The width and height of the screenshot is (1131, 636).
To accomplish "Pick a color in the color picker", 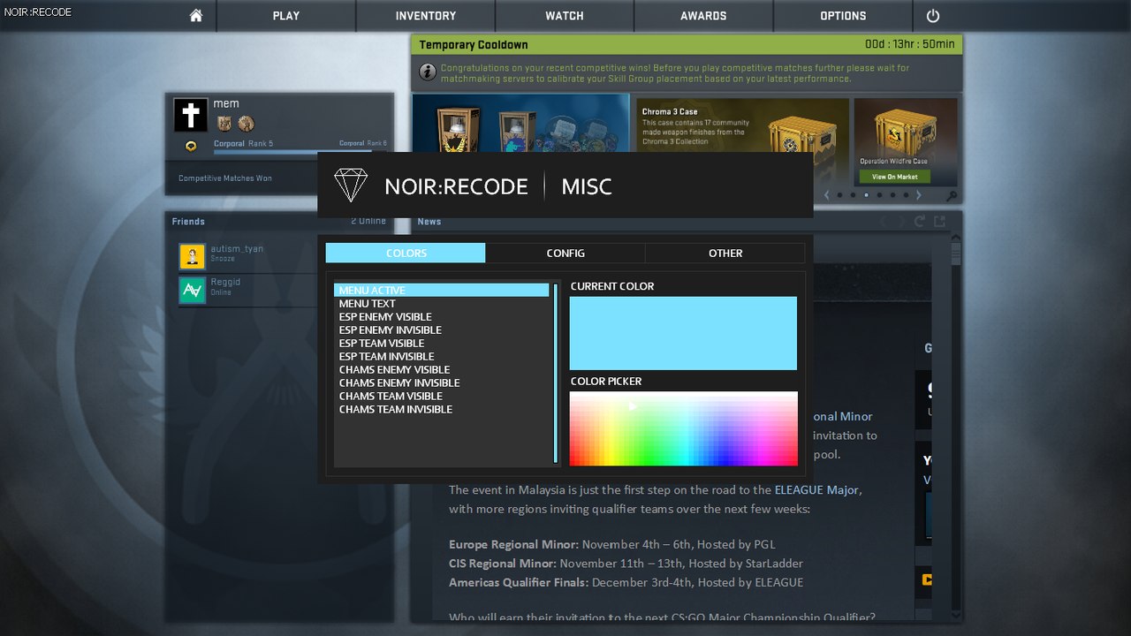I will (683, 428).
